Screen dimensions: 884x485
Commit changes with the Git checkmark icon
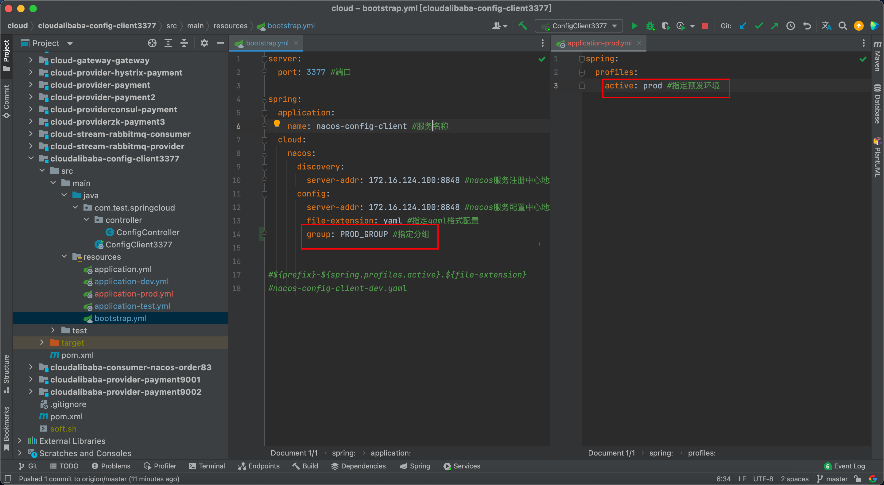759,26
